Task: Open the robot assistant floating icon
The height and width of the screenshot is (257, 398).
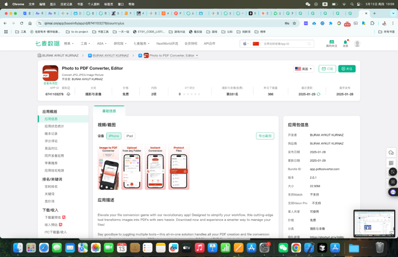Action: click(393, 192)
